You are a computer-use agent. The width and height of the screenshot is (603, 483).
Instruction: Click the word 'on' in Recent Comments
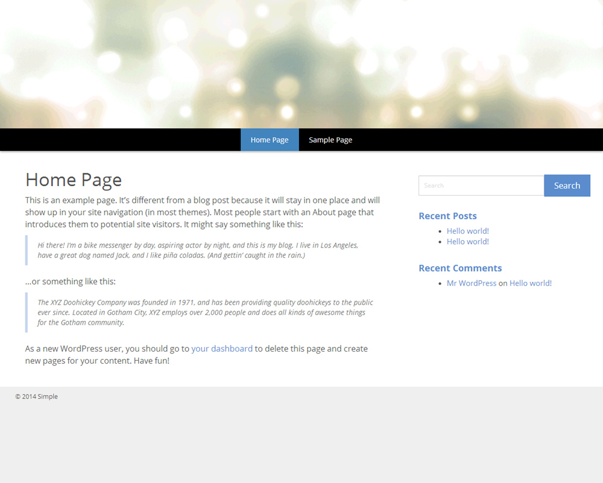503,283
